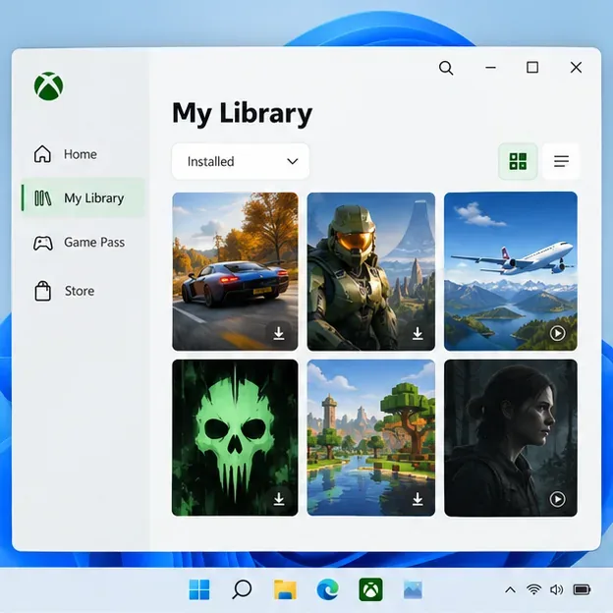Open the green skull game tile
Screen dimensions: 613x613
[x=235, y=437]
